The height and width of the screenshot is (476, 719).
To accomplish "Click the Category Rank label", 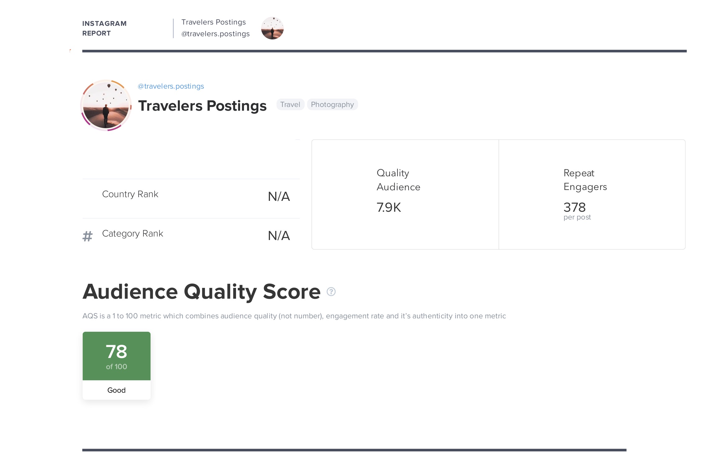I will click(132, 233).
